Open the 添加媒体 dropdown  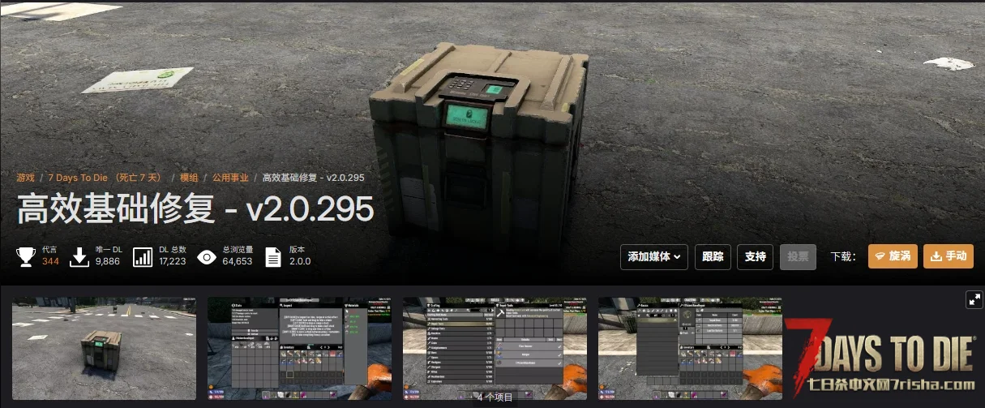(x=654, y=256)
